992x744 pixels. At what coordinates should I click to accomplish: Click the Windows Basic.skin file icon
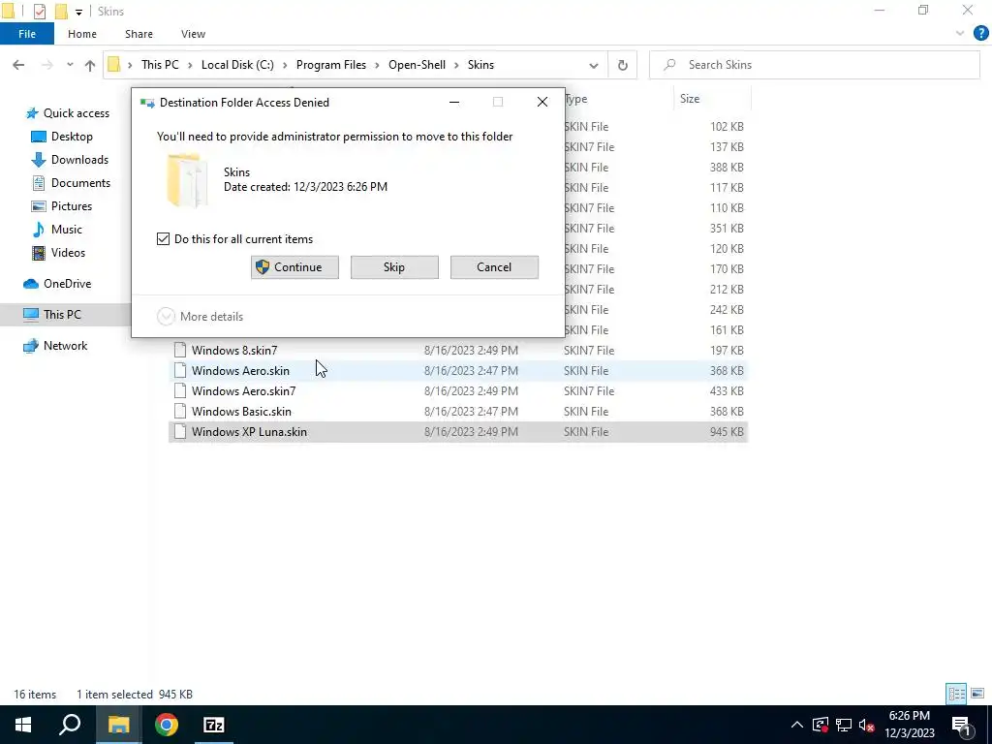180,411
